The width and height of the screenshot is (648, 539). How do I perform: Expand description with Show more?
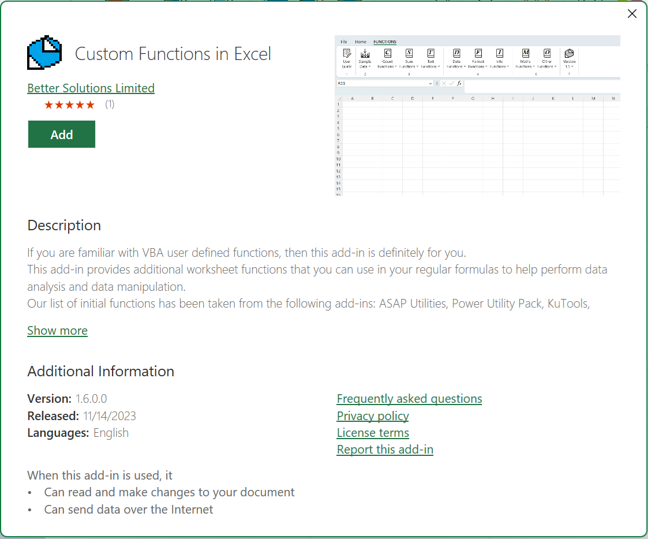click(57, 331)
